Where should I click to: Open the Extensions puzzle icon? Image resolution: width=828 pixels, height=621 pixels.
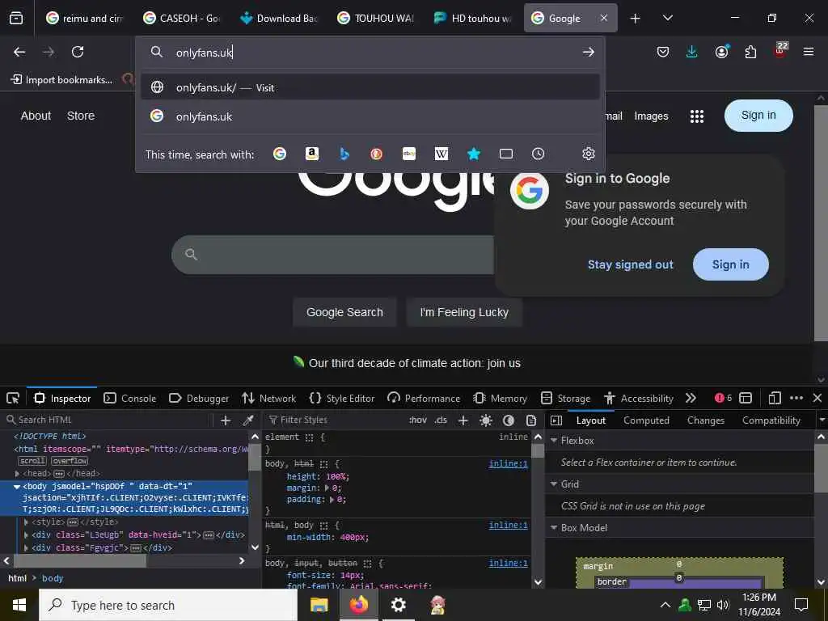point(750,52)
